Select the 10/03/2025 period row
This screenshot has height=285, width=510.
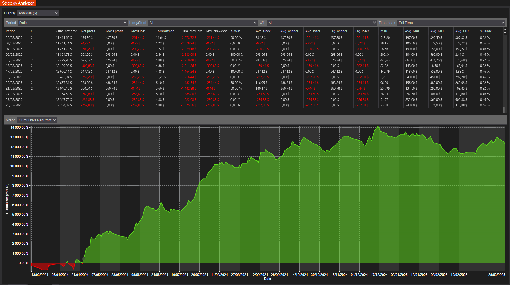coord(254,60)
